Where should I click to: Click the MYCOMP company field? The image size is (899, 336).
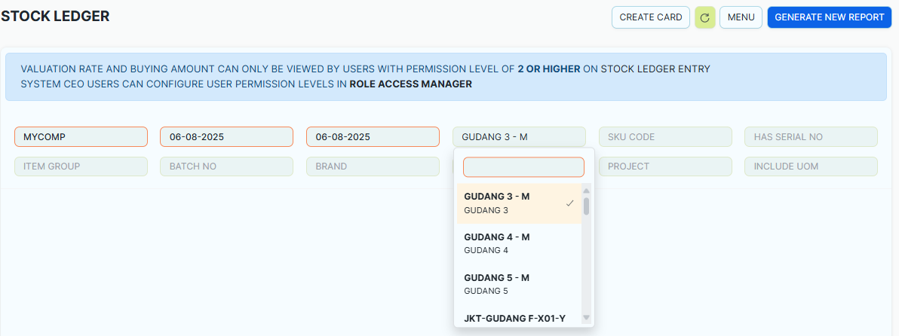[x=81, y=137]
